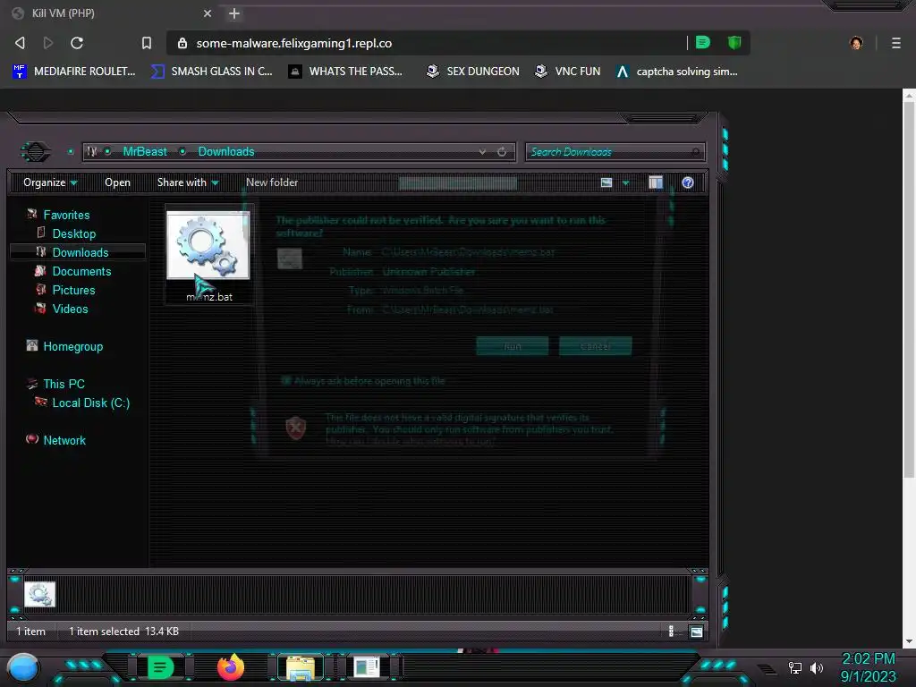This screenshot has width=916, height=687.
Task: Switch to details view in status bar
Action: pyautogui.click(x=671, y=631)
